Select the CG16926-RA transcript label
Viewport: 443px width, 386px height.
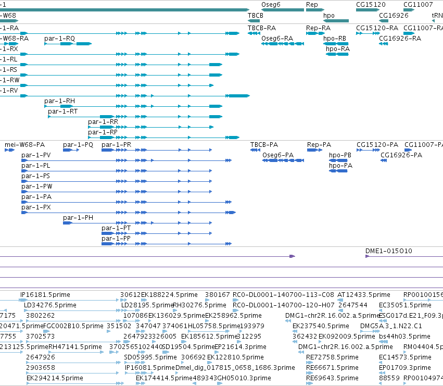(400, 39)
